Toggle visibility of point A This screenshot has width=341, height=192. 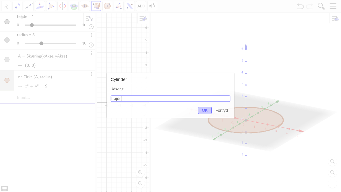pyautogui.click(x=7, y=59)
